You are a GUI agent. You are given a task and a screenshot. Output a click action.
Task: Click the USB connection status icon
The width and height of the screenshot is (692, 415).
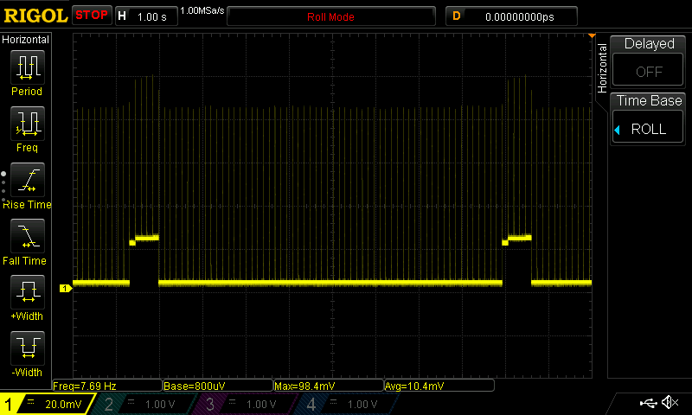pyautogui.click(x=648, y=403)
